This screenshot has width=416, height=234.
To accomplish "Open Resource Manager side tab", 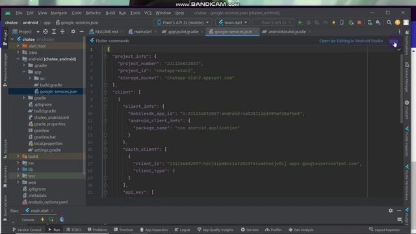I will point(5,70).
